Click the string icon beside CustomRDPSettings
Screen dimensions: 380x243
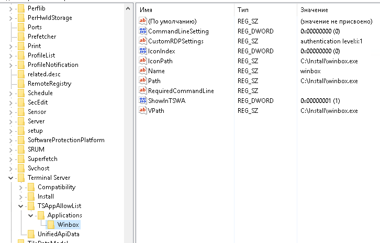(x=143, y=41)
